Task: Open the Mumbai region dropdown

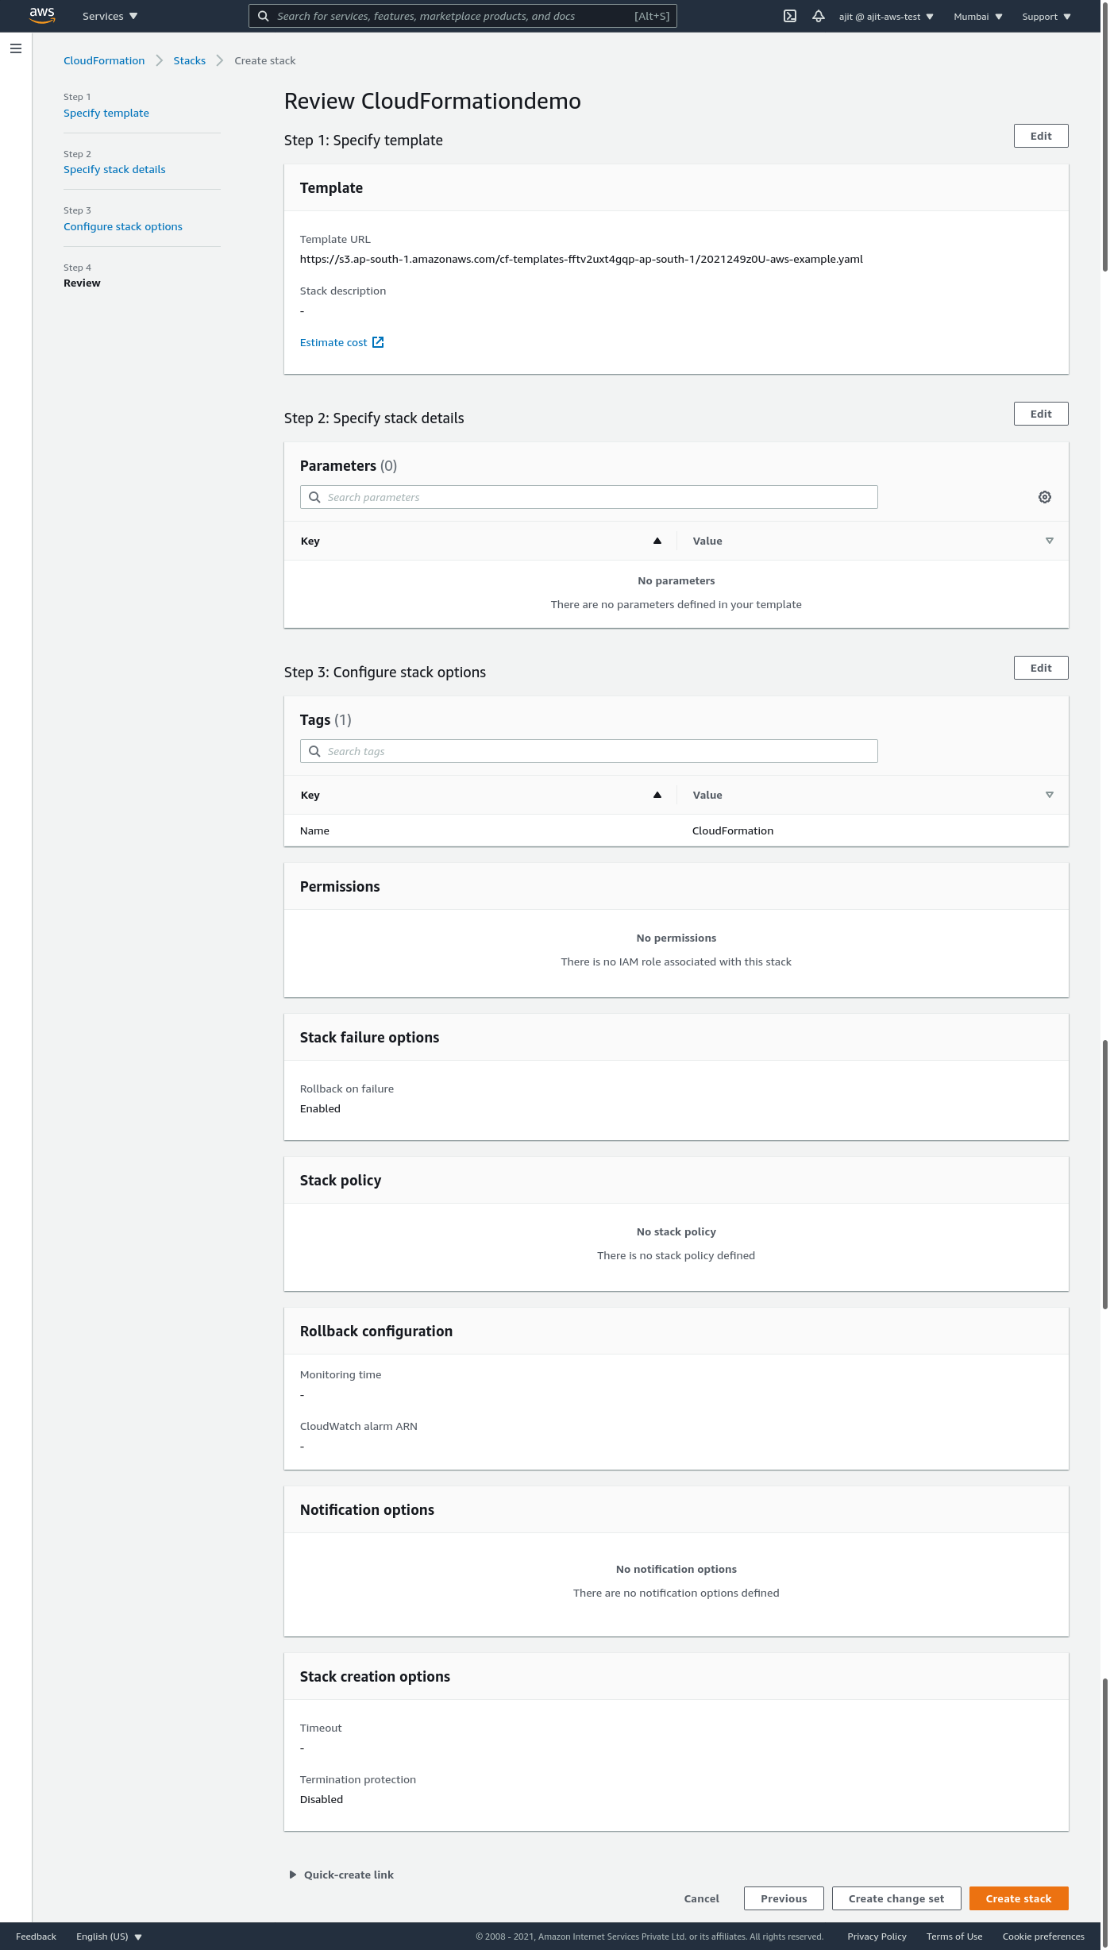Action: 978,17
